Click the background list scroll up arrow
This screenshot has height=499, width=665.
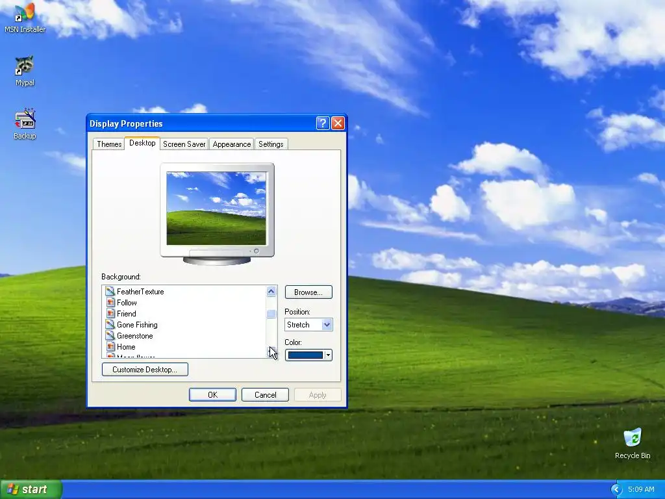tap(271, 291)
